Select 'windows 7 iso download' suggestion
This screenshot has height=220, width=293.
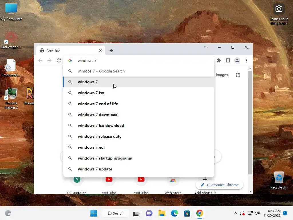coord(139,125)
